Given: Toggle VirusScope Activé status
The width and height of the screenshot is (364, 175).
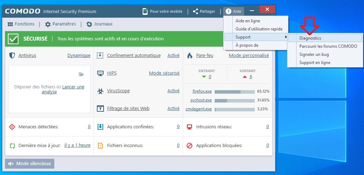Looking at the screenshot, I should click(173, 91).
